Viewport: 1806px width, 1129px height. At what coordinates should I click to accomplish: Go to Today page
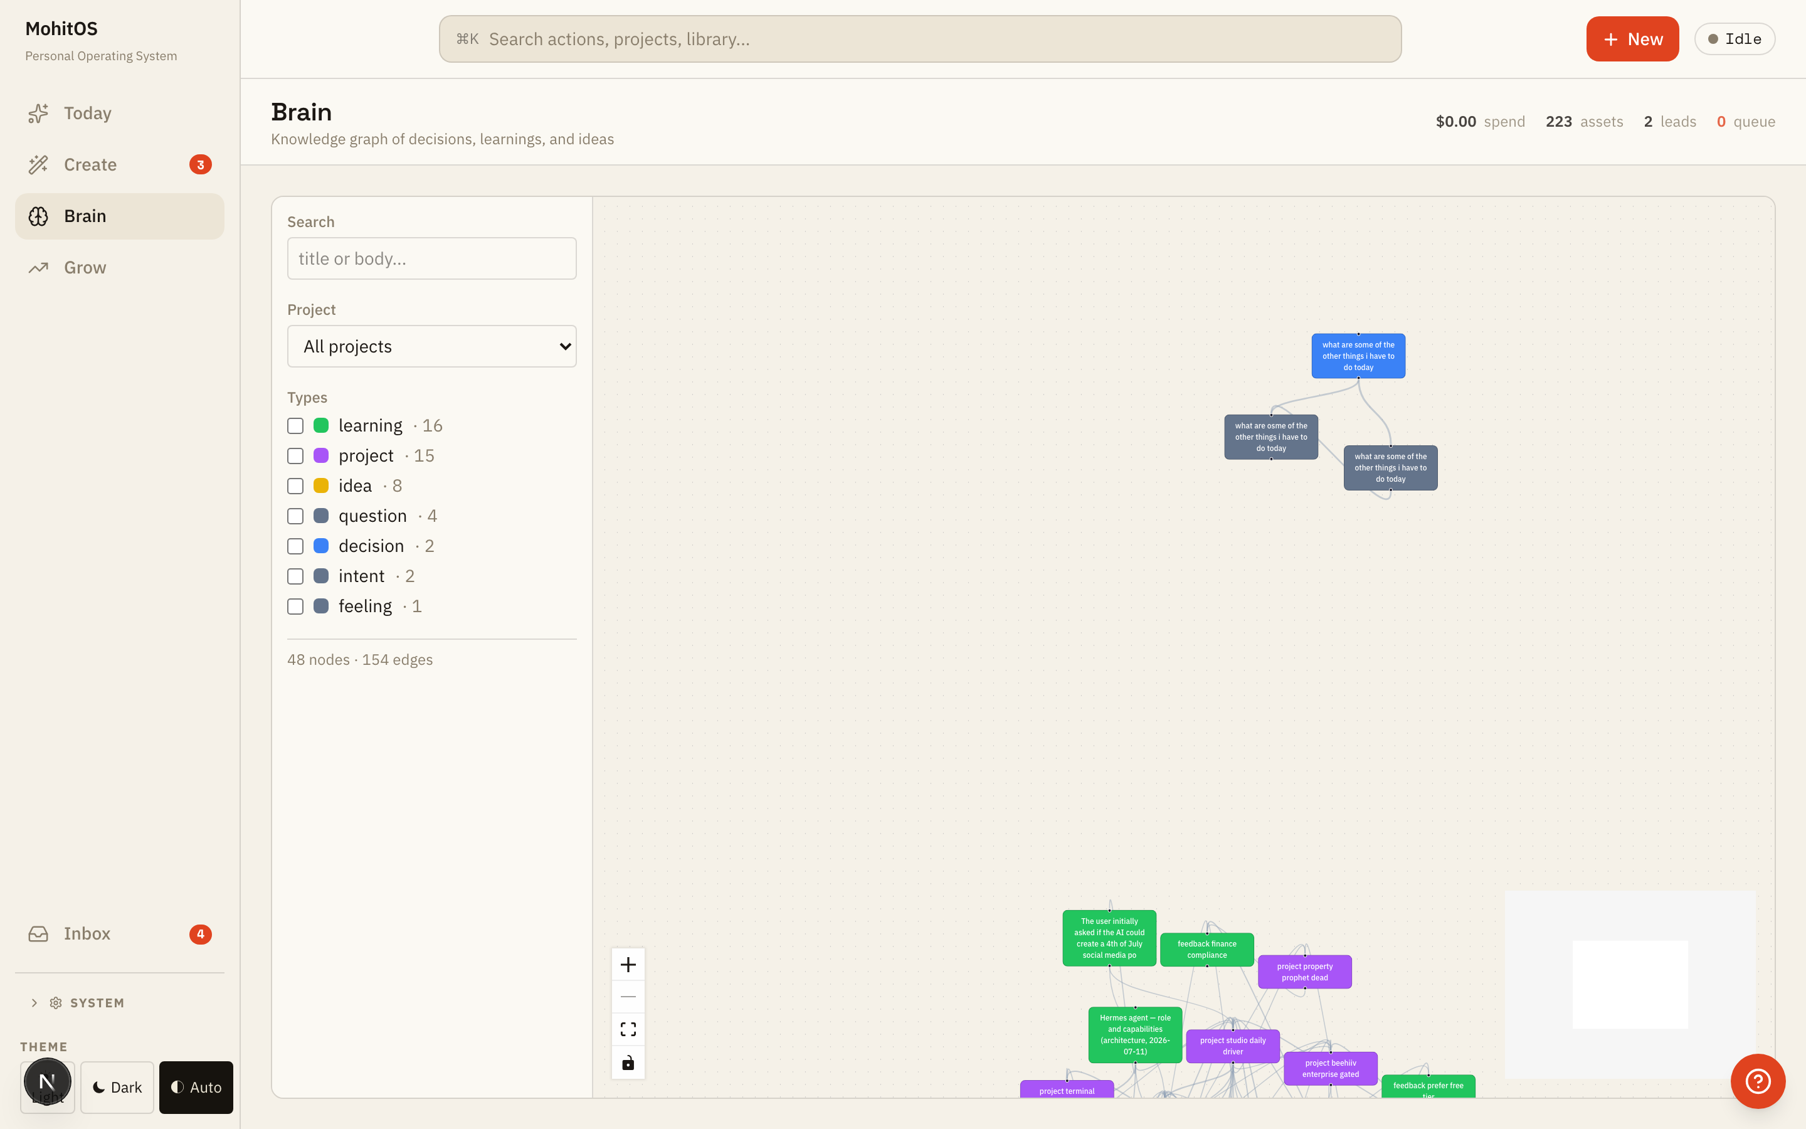point(119,113)
